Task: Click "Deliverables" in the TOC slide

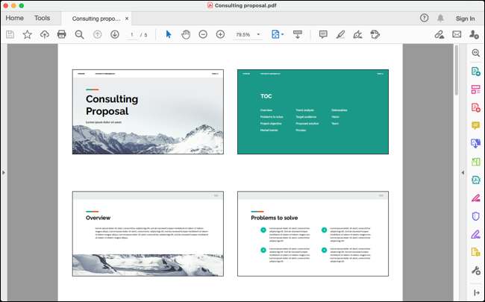Action: coord(339,110)
